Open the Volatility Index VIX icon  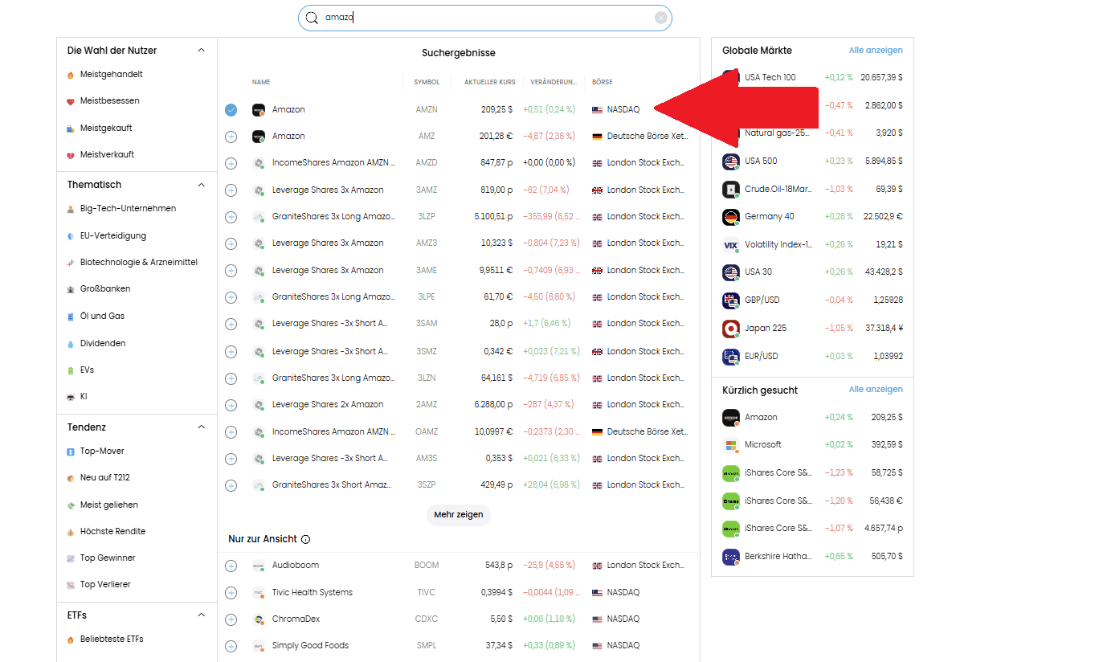click(731, 245)
